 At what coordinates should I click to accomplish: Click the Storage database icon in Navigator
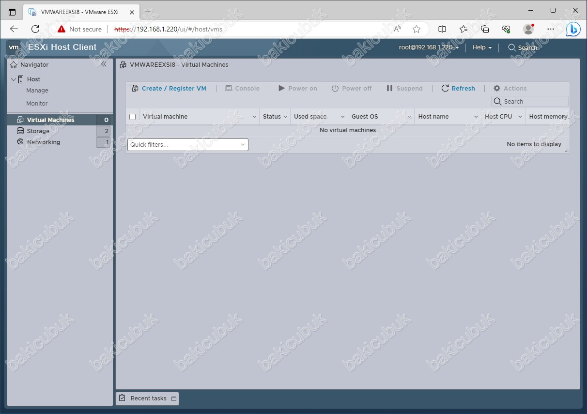click(20, 131)
